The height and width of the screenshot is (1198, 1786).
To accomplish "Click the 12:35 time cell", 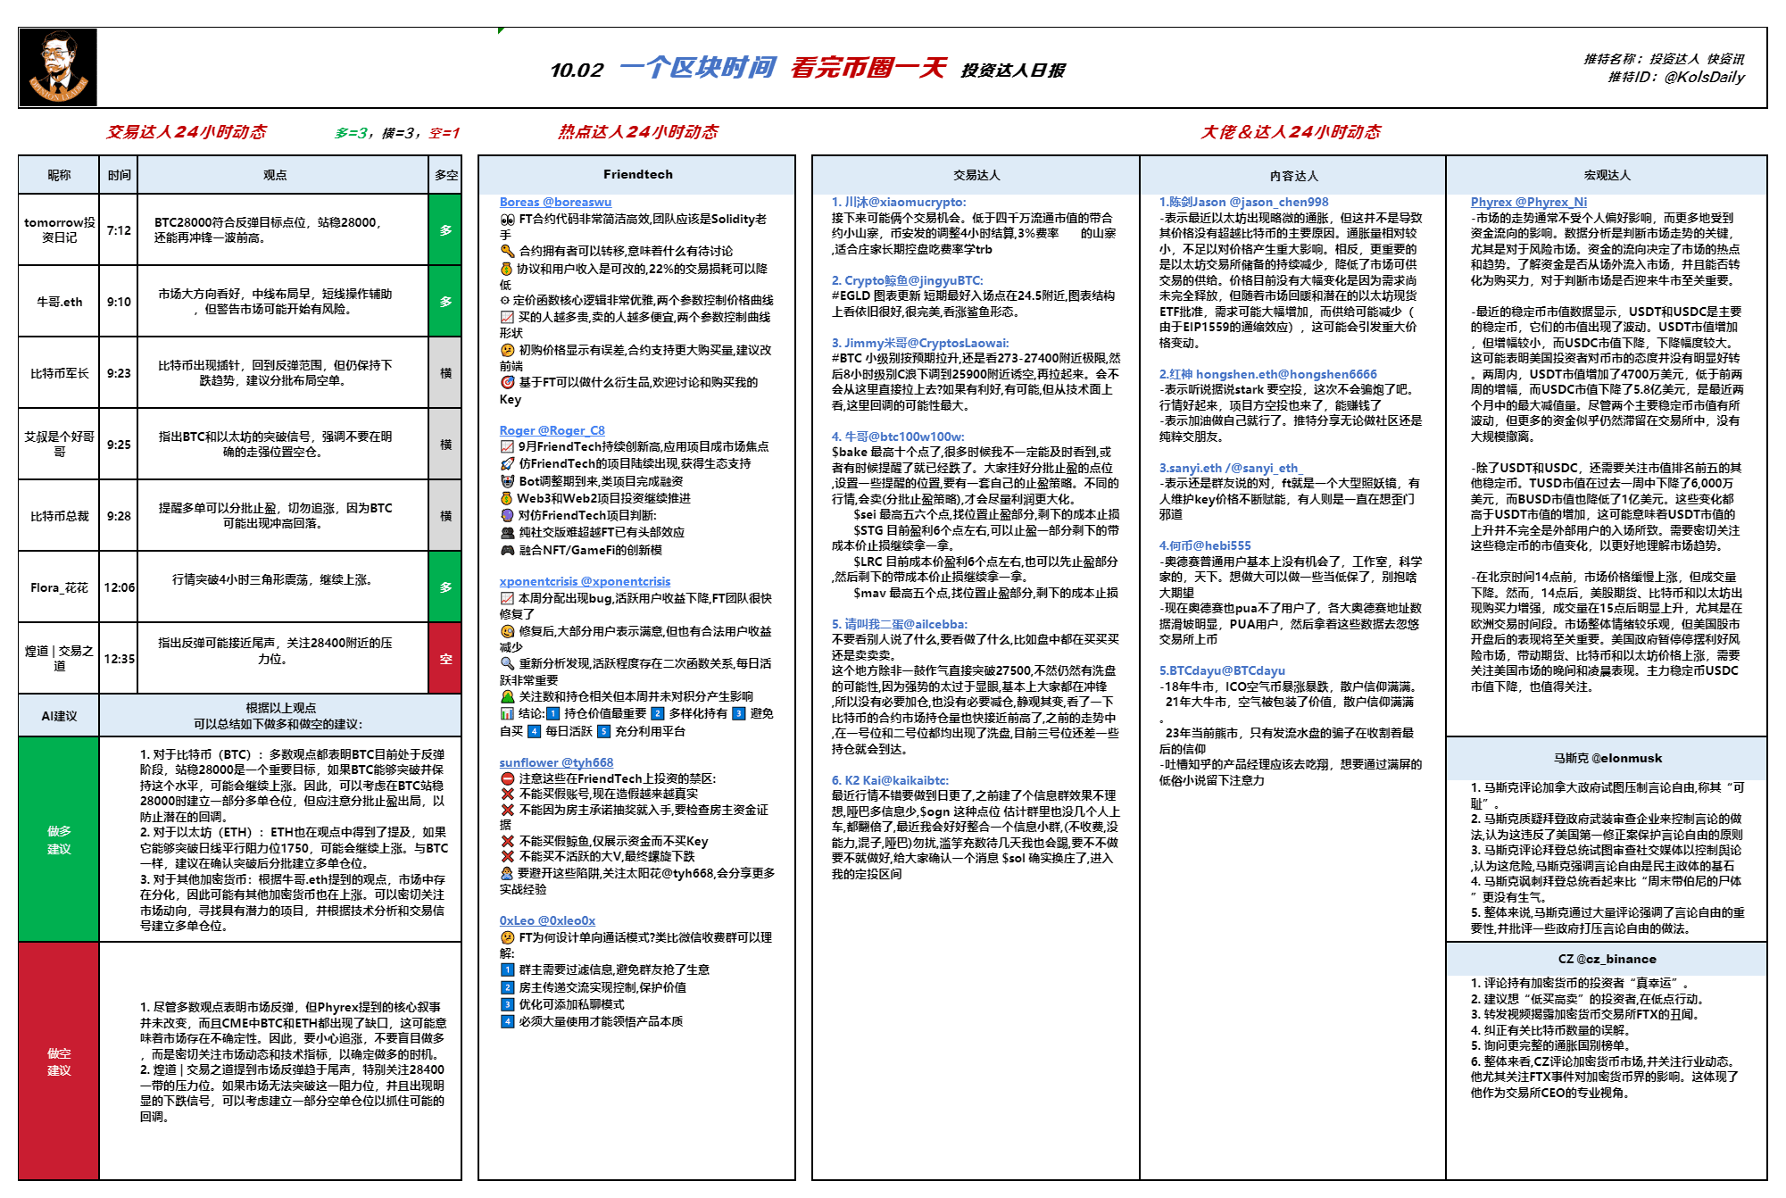I will [119, 659].
